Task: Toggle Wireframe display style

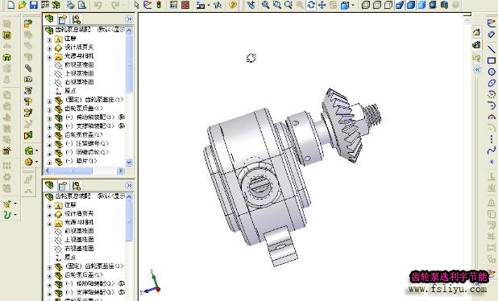Action: 366,5
